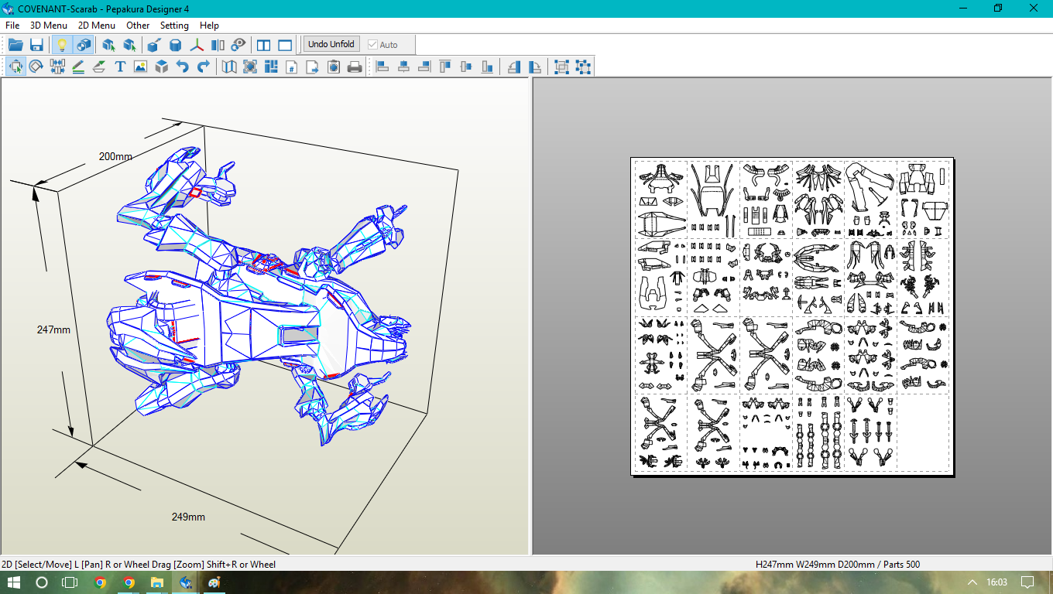Open the 3D Menu dropdown

[49, 26]
